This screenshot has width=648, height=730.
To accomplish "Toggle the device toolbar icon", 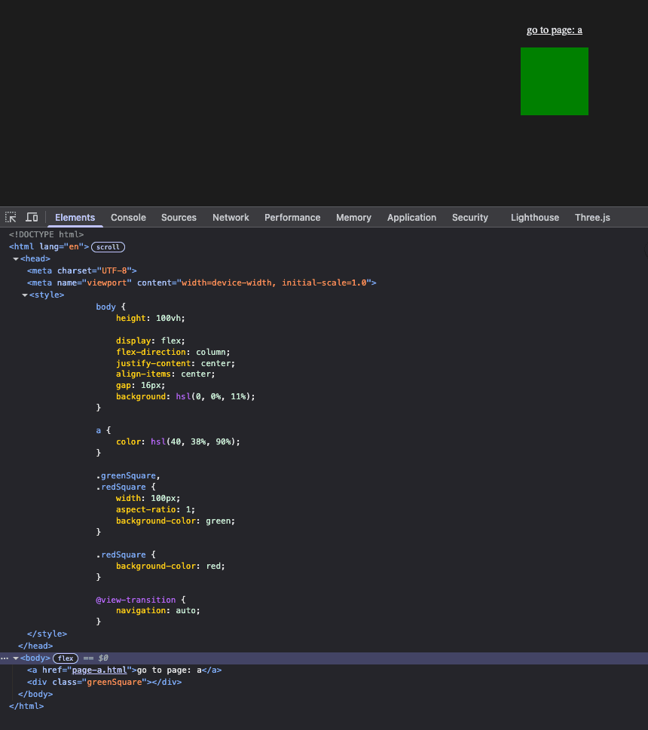I will (x=32, y=217).
